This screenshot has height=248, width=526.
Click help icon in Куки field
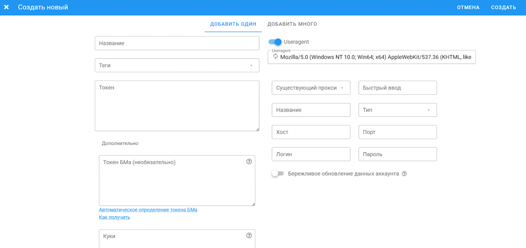[249, 236]
